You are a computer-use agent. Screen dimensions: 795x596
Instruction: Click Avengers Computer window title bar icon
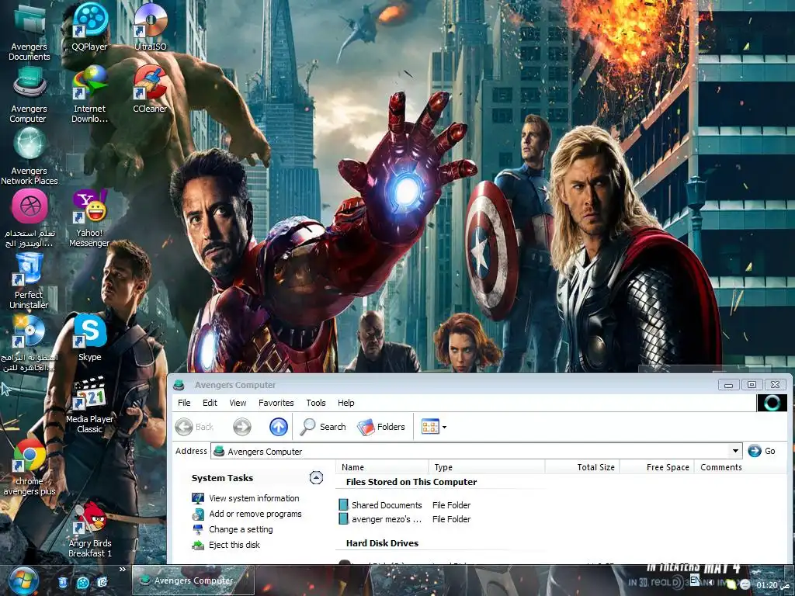179,385
